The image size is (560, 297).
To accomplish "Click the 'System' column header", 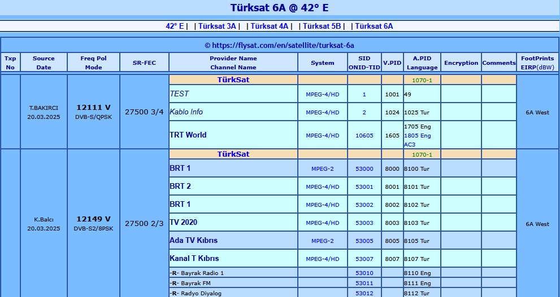I will 323,63.
